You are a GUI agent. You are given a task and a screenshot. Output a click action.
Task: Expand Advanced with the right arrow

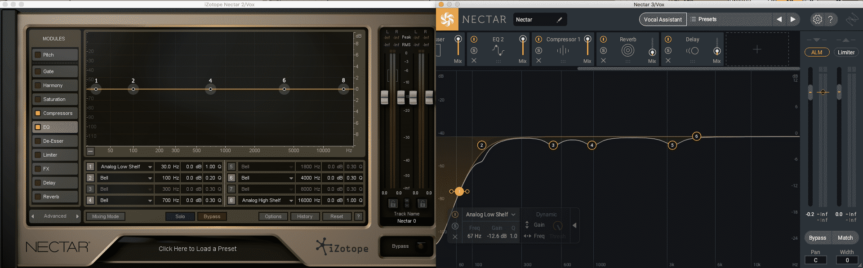click(x=77, y=216)
